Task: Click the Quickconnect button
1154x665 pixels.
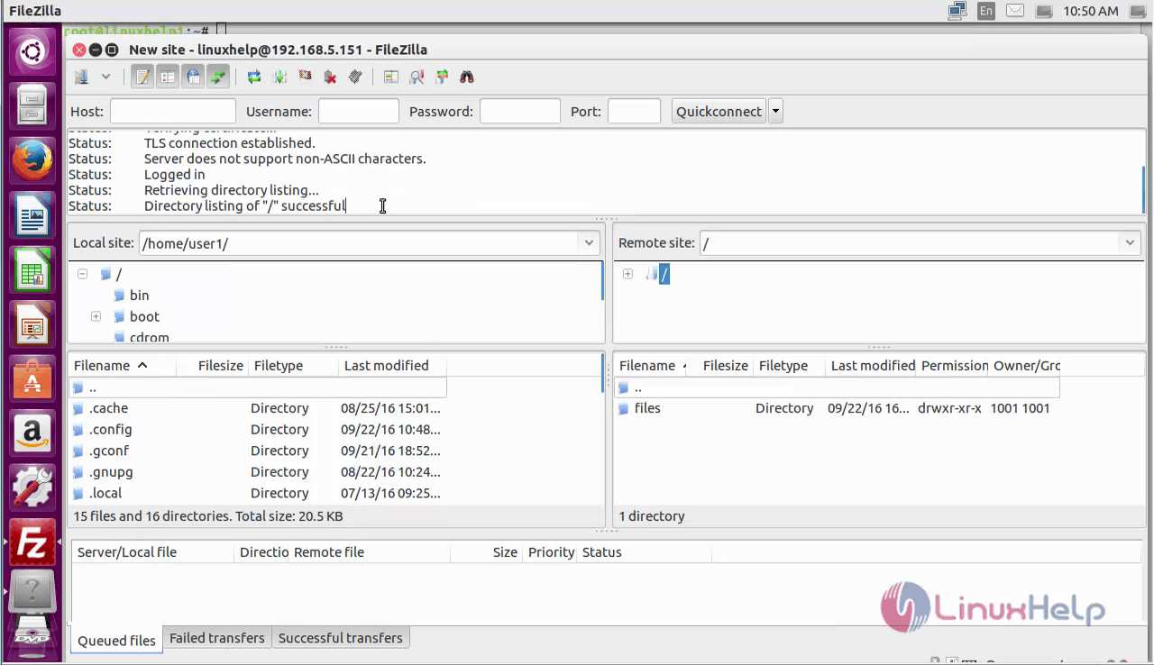Action: point(719,112)
